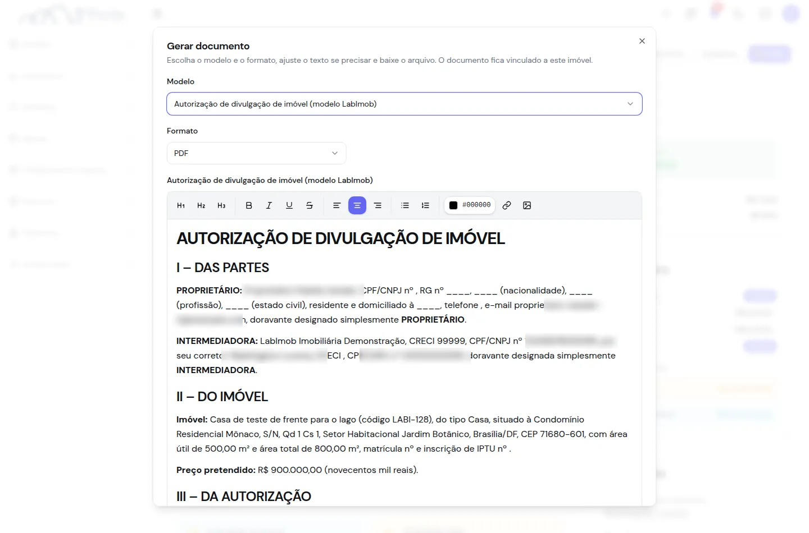Insert a numbered list
This screenshot has width=809, height=533.
(x=425, y=205)
